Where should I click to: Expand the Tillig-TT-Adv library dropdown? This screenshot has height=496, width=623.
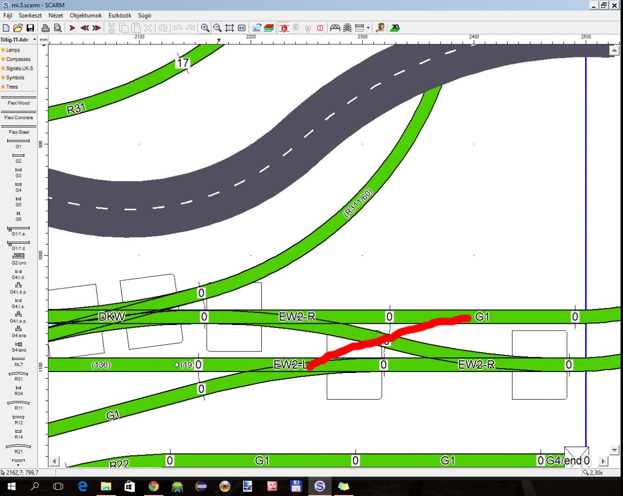click(x=35, y=40)
